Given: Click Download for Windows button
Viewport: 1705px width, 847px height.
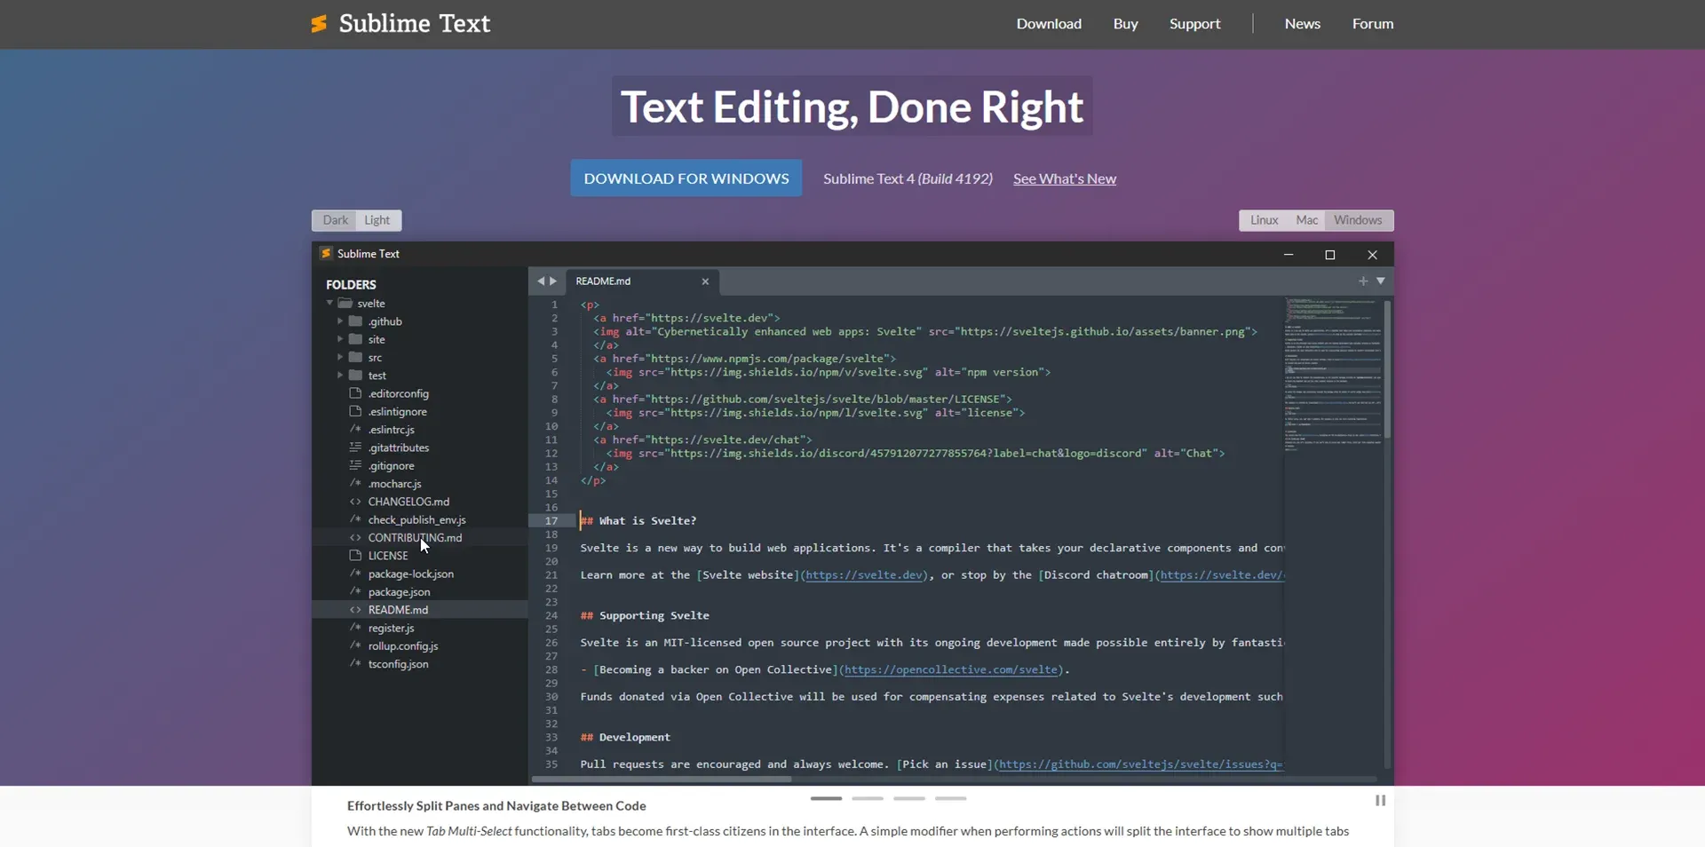Looking at the screenshot, I should (x=686, y=178).
